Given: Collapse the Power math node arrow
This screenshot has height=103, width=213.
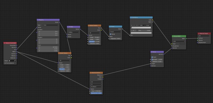Looking at the screenshot, I should [110, 27].
